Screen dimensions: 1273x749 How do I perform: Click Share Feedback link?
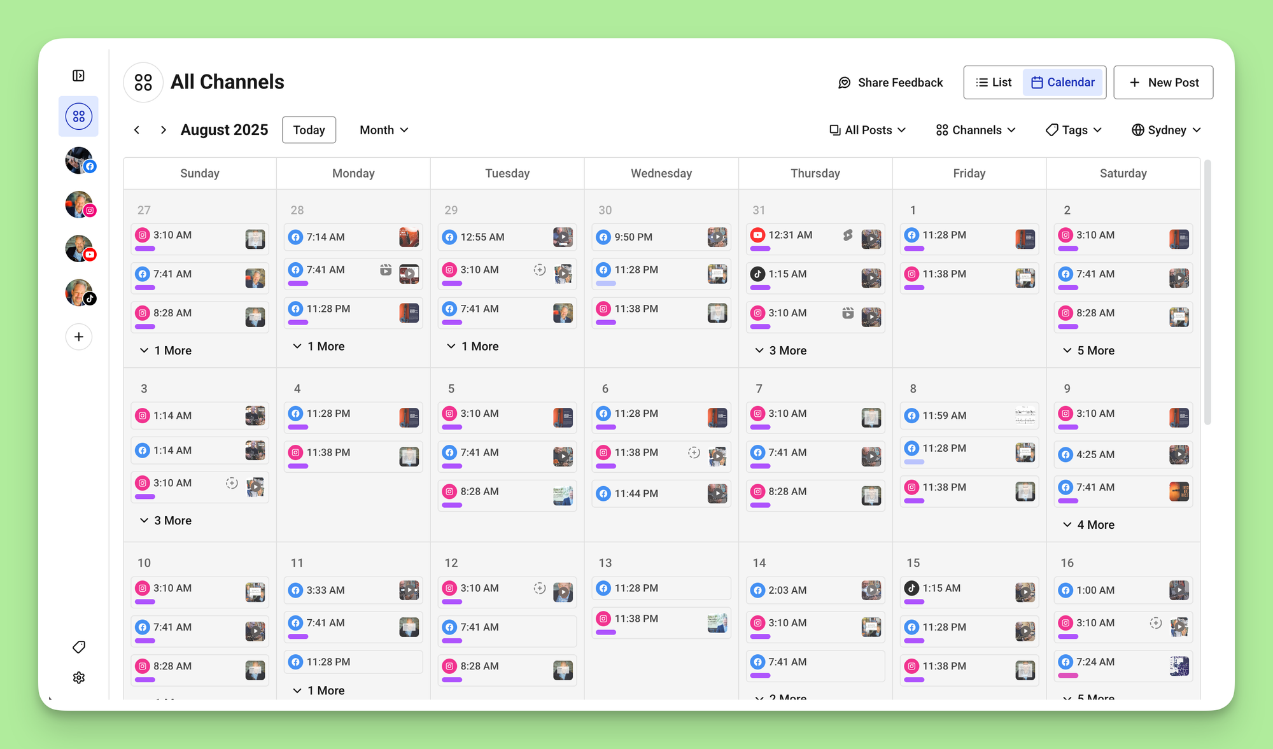pyautogui.click(x=890, y=82)
